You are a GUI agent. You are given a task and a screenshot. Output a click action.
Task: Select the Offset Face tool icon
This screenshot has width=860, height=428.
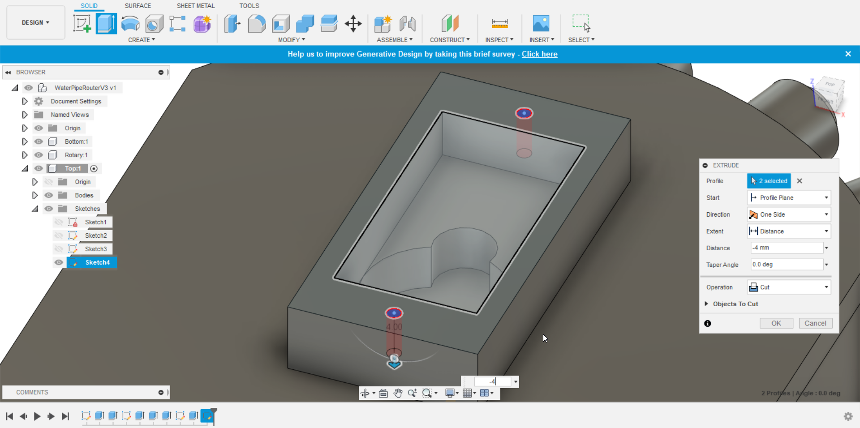pyautogui.click(x=329, y=23)
